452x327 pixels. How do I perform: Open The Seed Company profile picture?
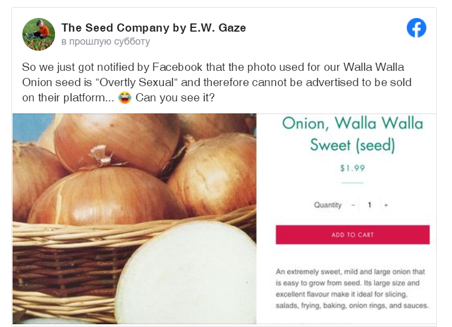[x=38, y=34]
